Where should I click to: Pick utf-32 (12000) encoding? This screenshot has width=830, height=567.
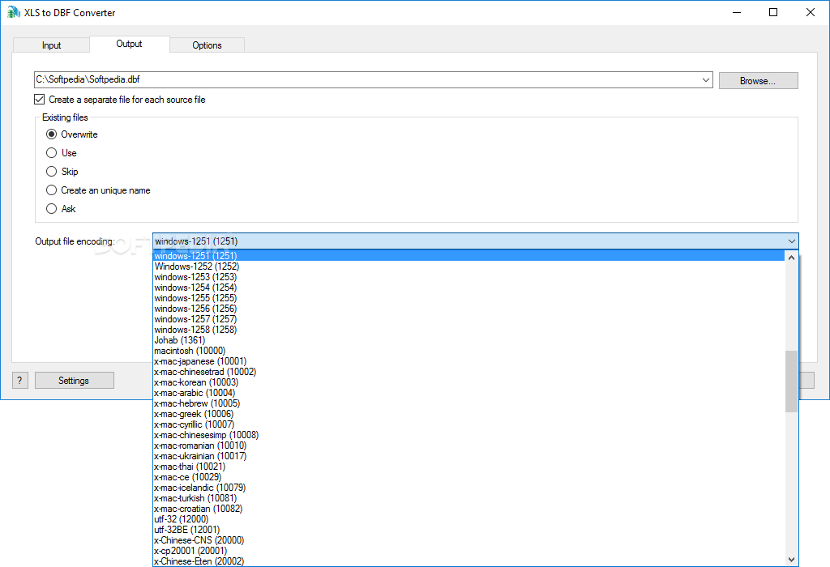[468, 519]
